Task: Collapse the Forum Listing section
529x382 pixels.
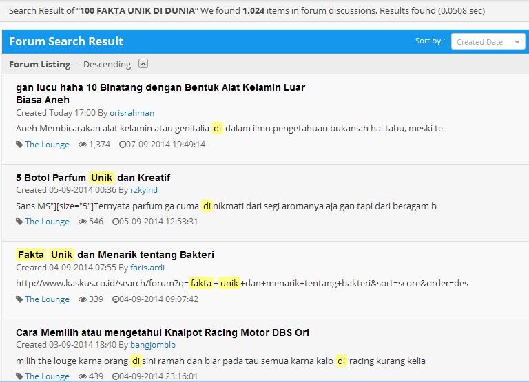Action: pos(143,64)
